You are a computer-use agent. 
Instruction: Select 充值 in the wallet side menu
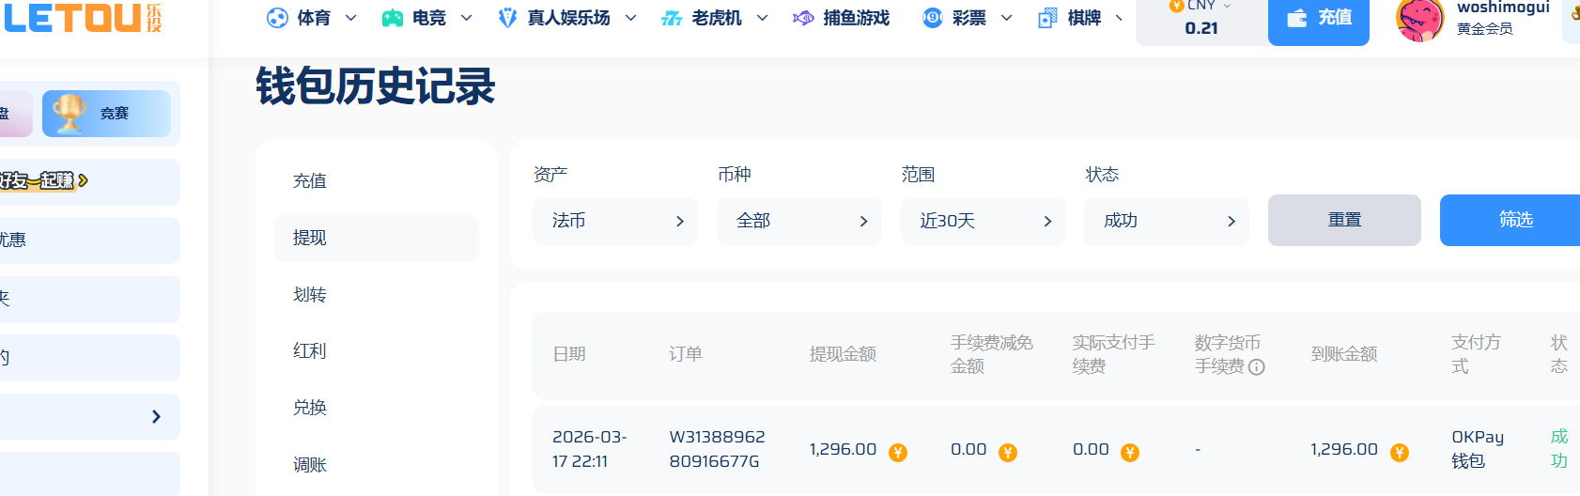(310, 181)
